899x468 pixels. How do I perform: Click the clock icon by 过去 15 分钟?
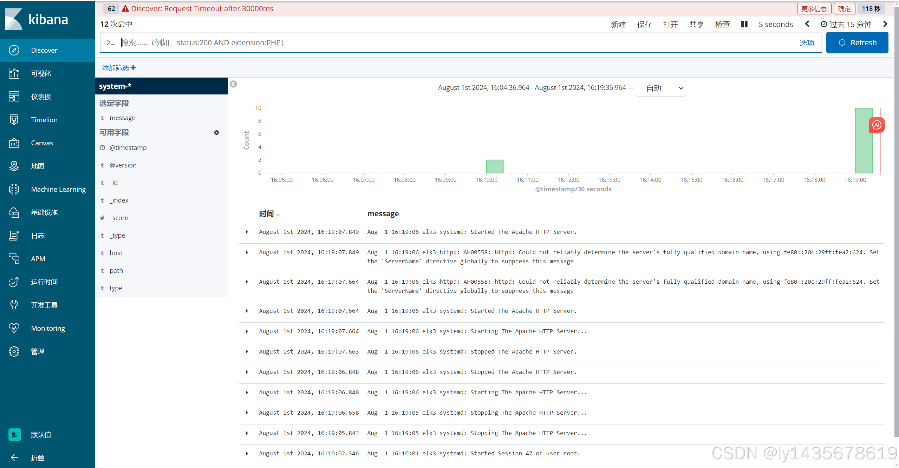824,24
